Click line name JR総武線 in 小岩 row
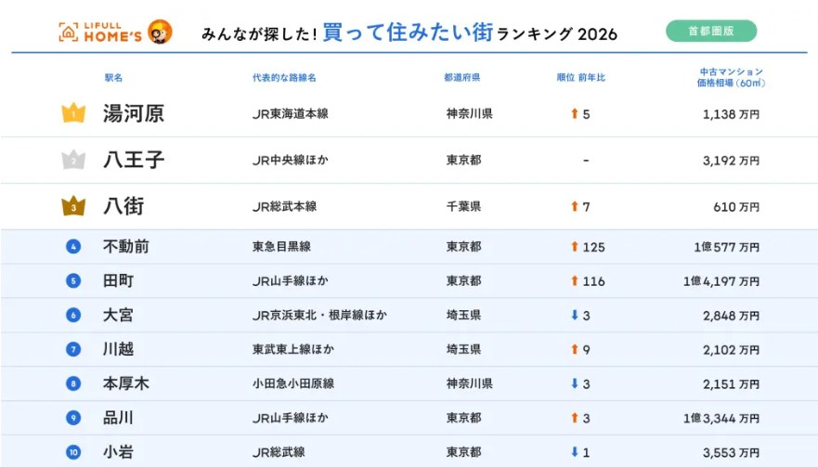 point(279,452)
